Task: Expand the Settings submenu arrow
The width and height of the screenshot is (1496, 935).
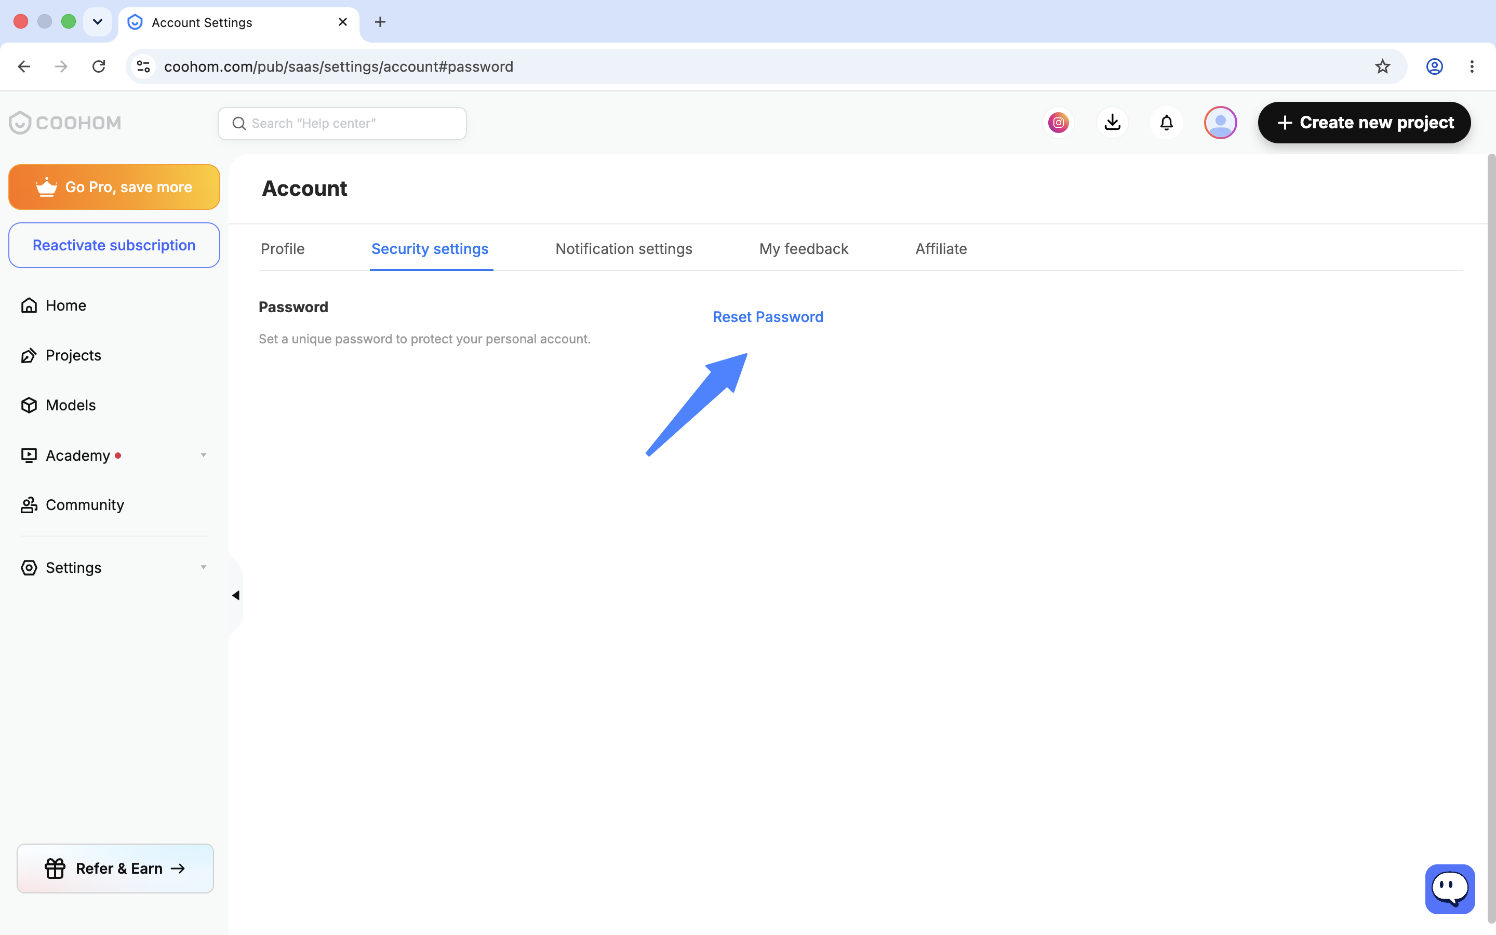Action: click(204, 567)
